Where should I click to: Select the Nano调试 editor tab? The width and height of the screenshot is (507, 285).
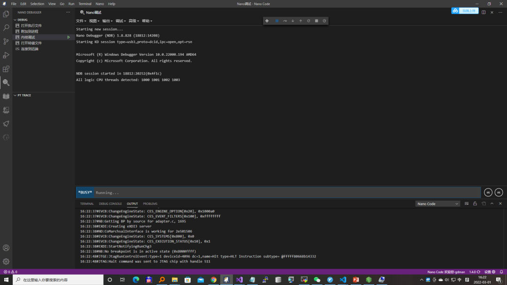click(x=91, y=12)
